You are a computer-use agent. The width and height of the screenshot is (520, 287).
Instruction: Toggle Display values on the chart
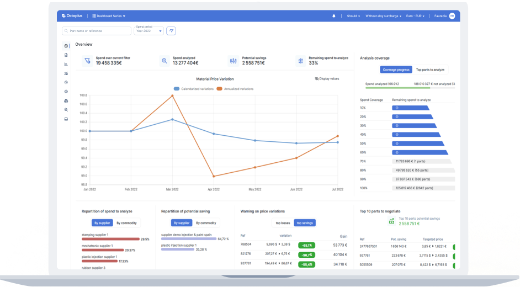click(327, 79)
